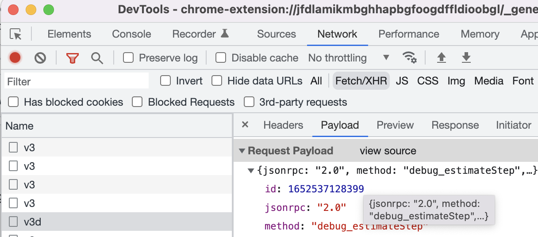Click into the Filter text field
The width and height of the screenshot is (538, 237).
pyautogui.click(x=77, y=81)
